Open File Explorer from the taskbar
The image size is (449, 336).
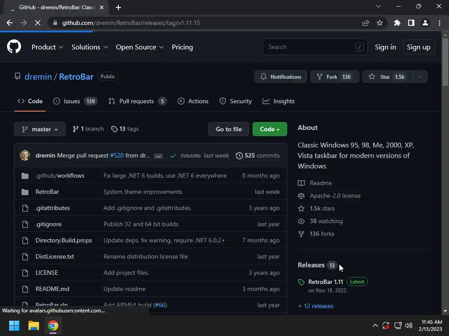33,325
